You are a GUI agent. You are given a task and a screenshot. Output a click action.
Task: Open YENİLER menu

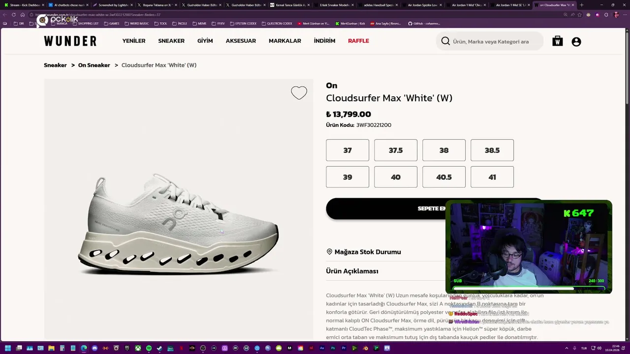point(134,41)
